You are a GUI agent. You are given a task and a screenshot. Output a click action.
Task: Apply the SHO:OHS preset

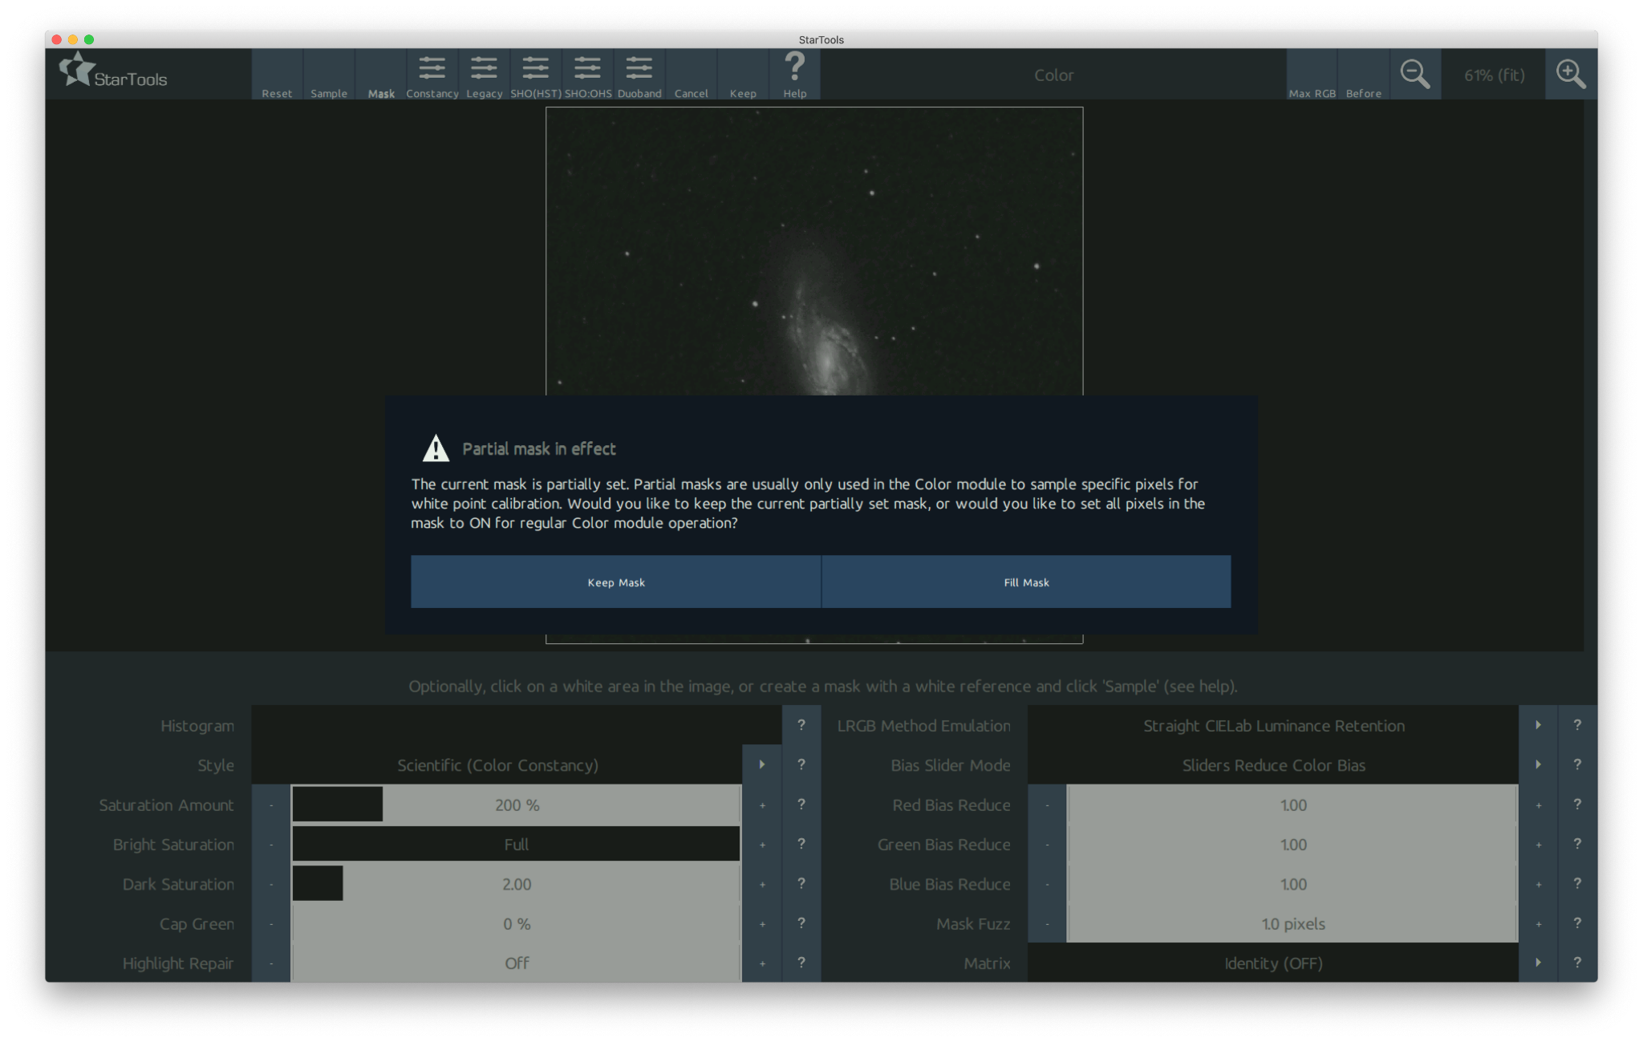coord(588,75)
